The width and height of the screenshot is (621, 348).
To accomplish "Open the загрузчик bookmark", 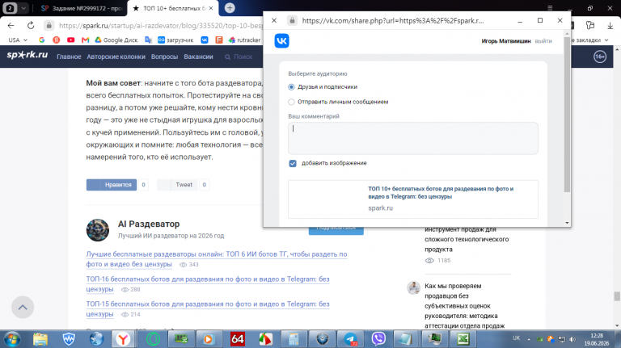I will 175,40.
